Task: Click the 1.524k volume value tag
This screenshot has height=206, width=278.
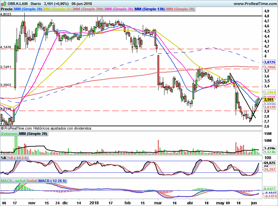Action: [270, 152]
